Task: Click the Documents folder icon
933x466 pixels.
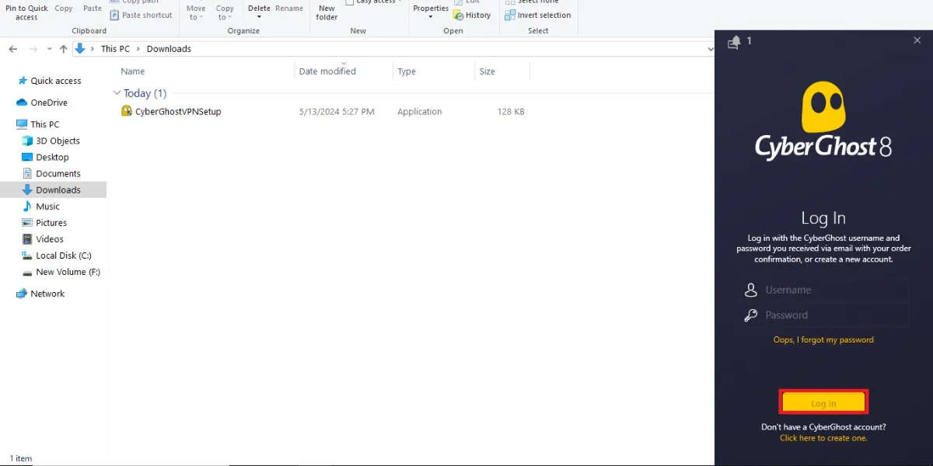Action: coord(28,173)
